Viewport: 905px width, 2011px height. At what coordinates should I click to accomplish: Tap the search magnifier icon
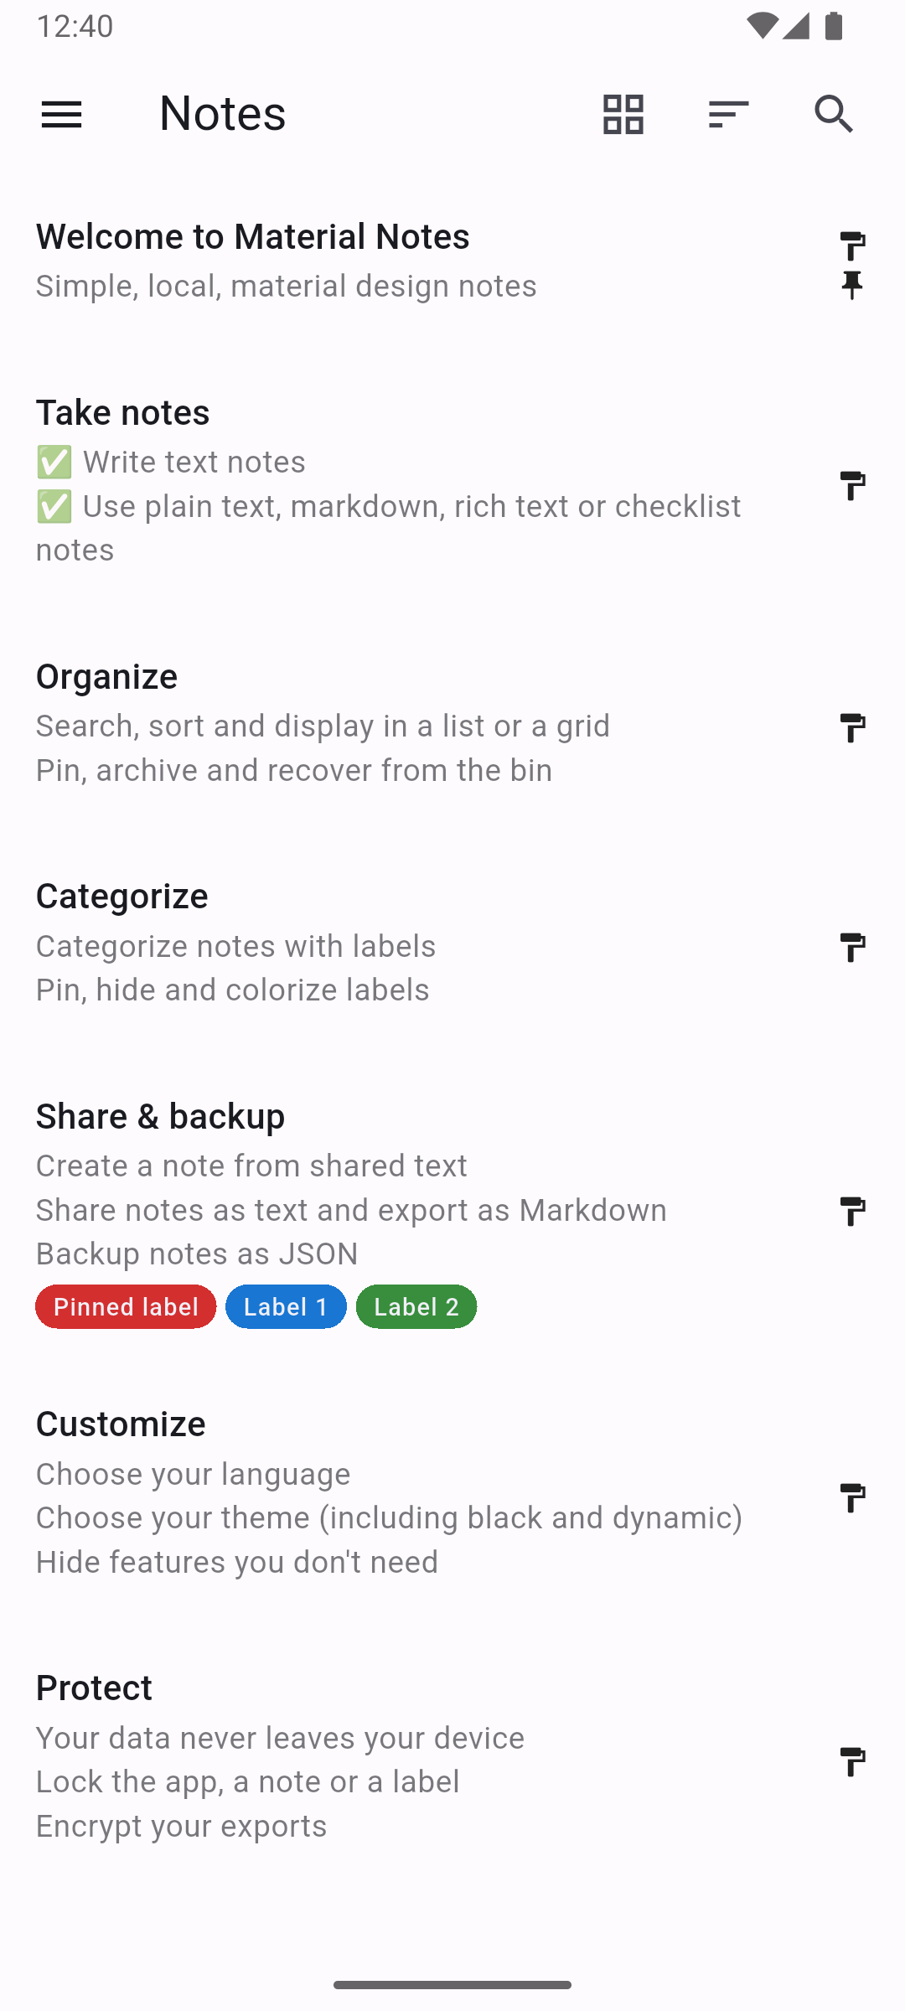(x=834, y=114)
